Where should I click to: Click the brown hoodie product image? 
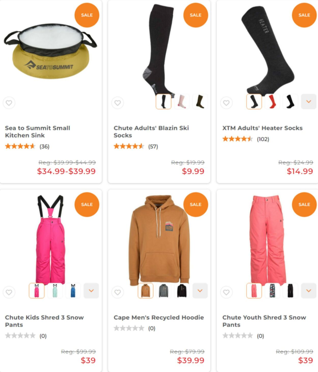pyautogui.click(x=160, y=239)
